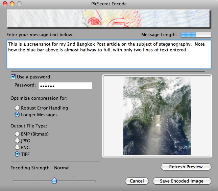Viewport: 218px width, 191px height.
Task: Click the Message Length progress bar
Action: click(x=196, y=34)
